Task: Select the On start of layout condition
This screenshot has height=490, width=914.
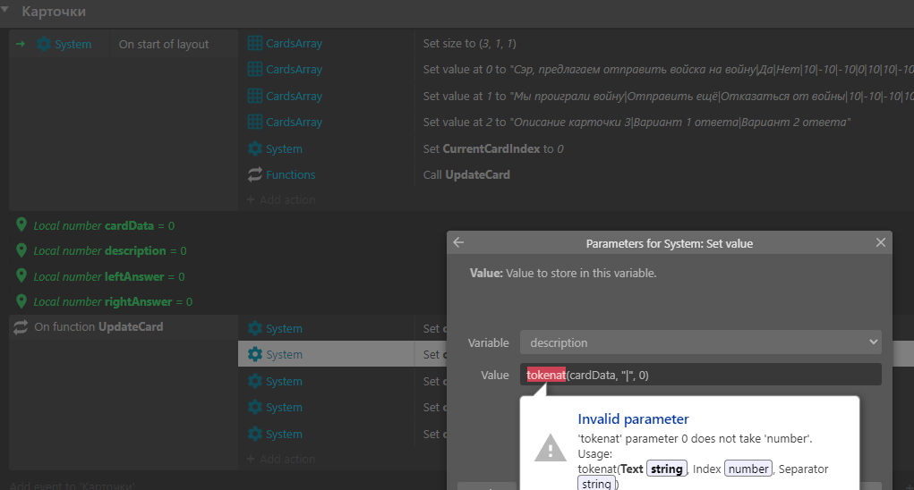Action: point(164,44)
